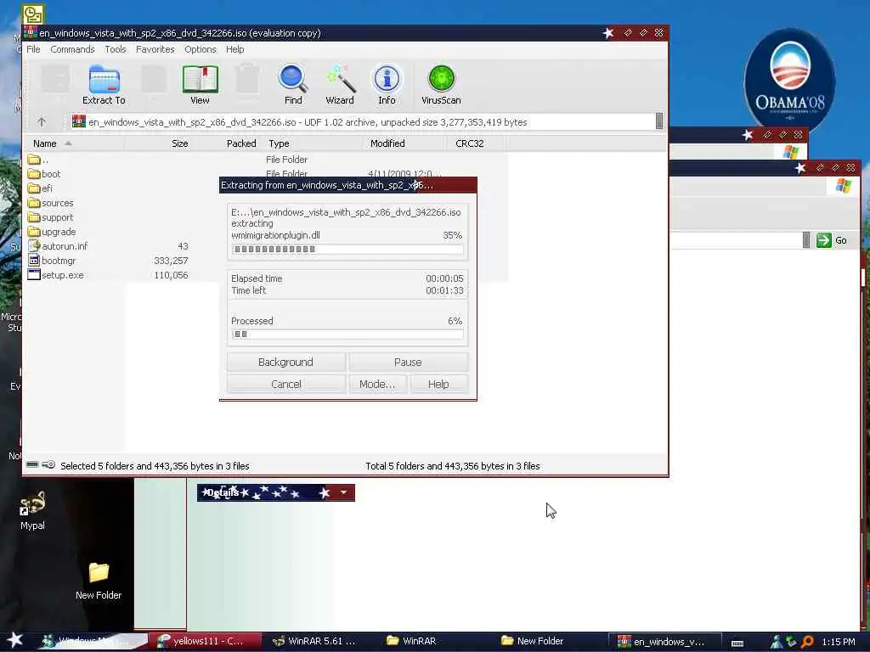Open the address bar path dropdown
The image size is (870, 652).
click(659, 121)
